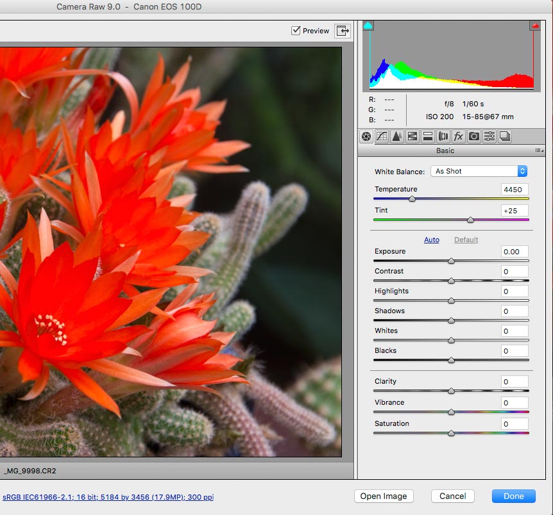553x515 pixels.
Task: Click the Clarity slider handle
Action: [x=451, y=391]
